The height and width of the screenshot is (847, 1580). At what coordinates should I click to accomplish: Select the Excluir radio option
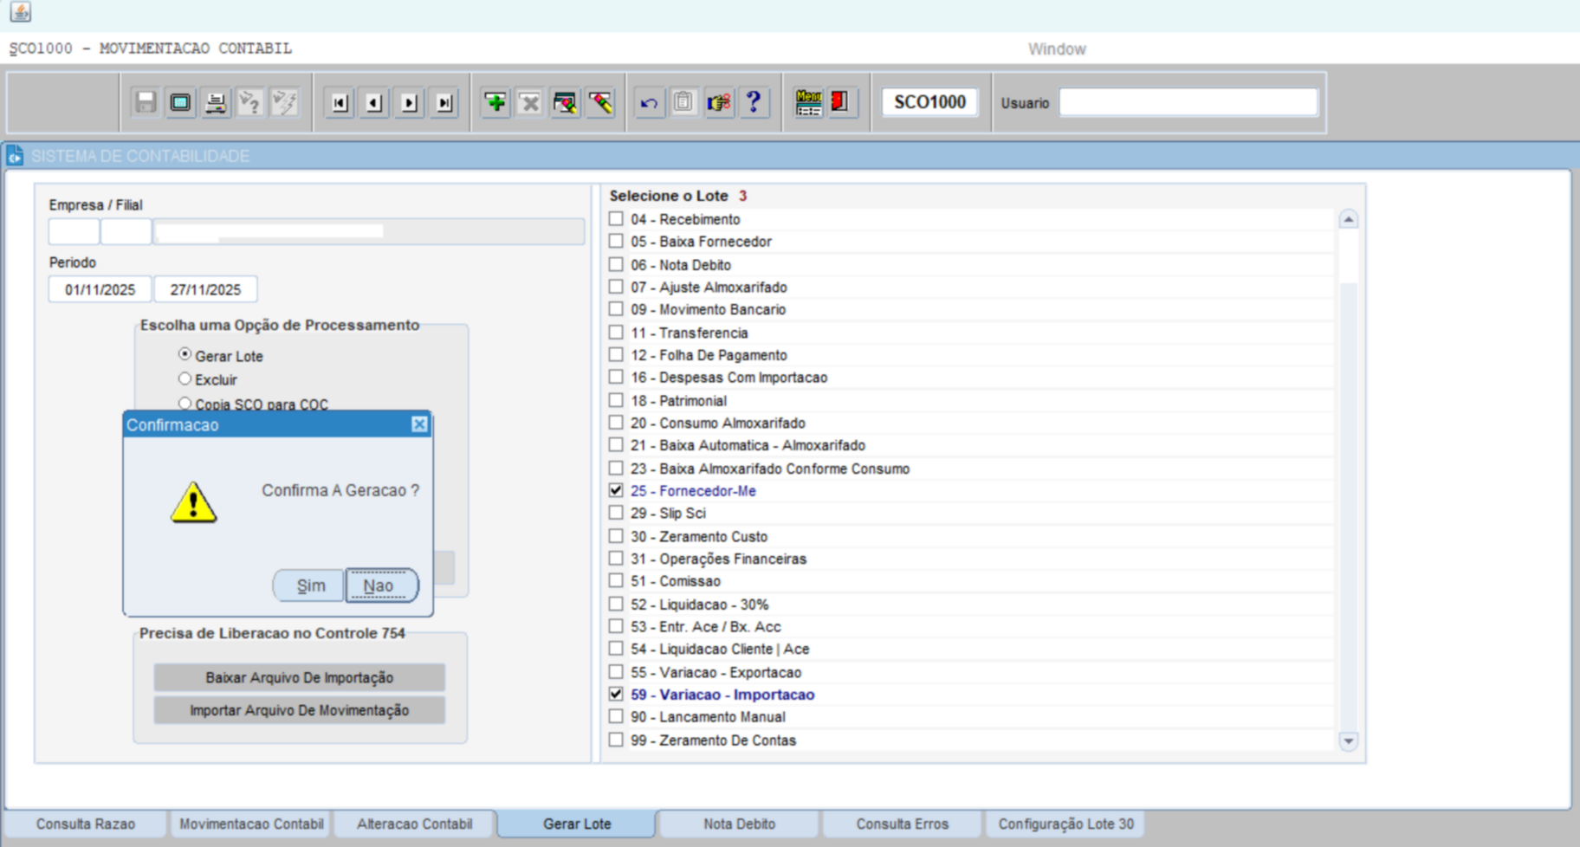185,379
